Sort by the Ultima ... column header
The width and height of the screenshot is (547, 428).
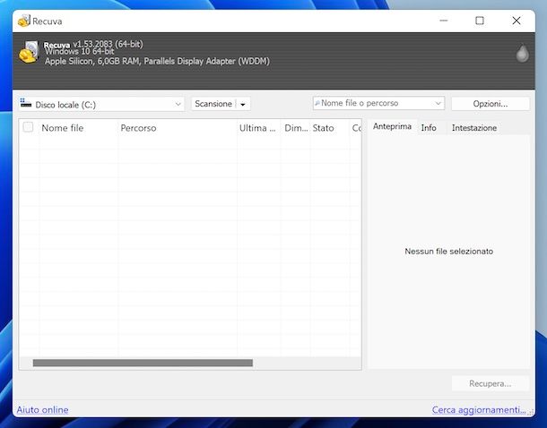[258, 128]
